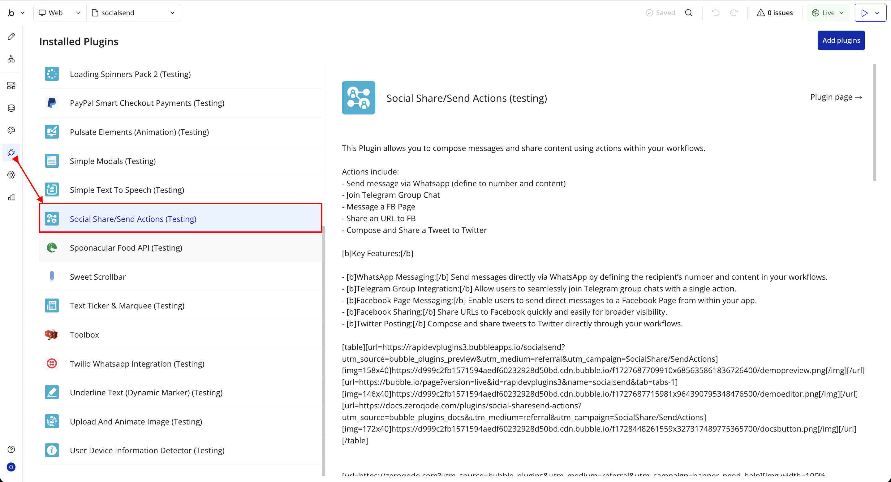Click the plugin description panel scrollbar
Image resolution: width=891 pixels, height=482 pixels.
[874, 123]
